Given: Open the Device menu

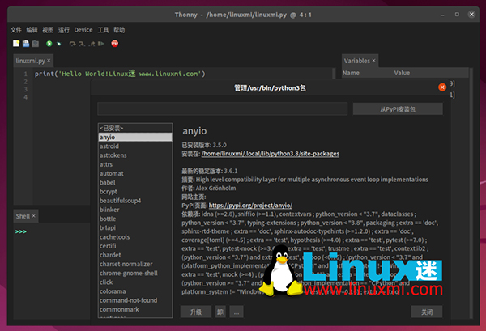Looking at the screenshot, I should pyautogui.click(x=83, y=30).
